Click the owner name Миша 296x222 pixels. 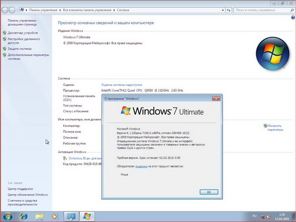tap(124, 175)
